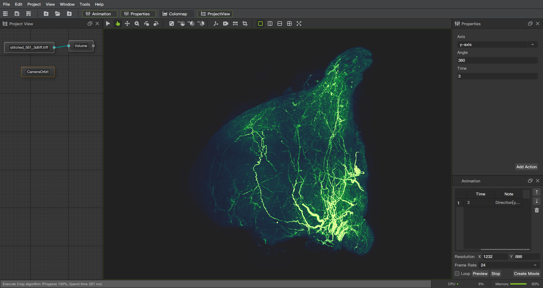Screen dimensions: 543x288
Task: Switch to the XZ plane view
Action: (191, 24)
